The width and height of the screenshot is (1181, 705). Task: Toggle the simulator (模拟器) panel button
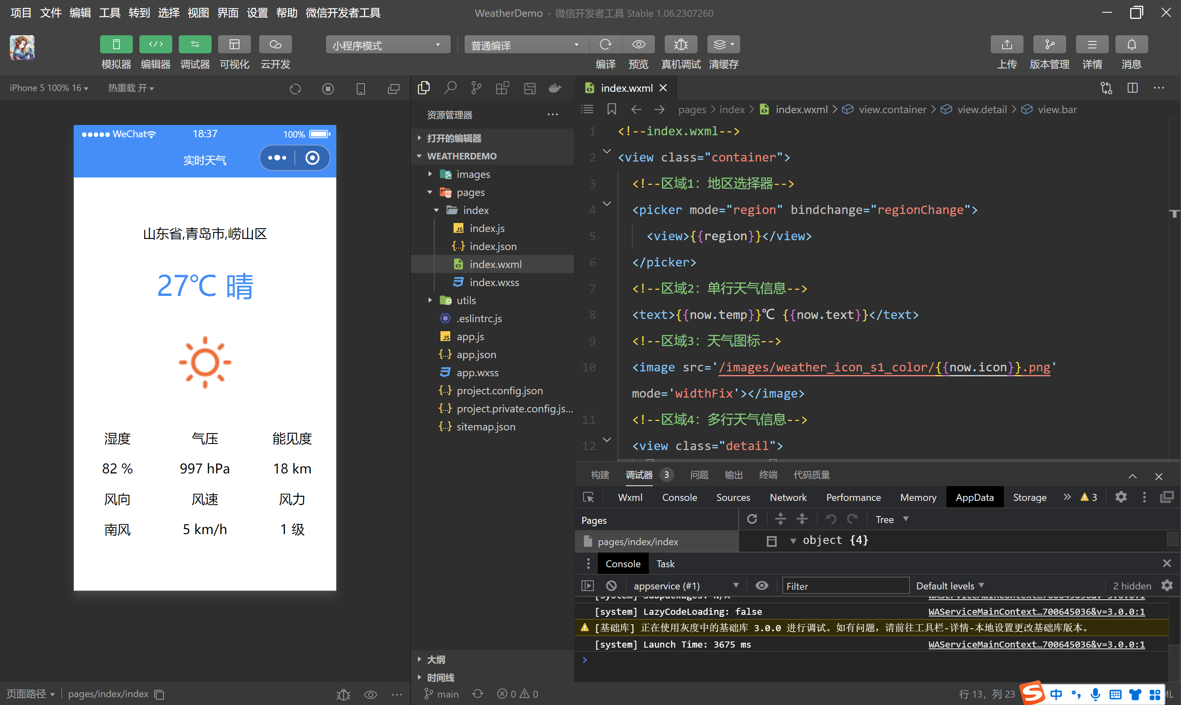[116, 45]
